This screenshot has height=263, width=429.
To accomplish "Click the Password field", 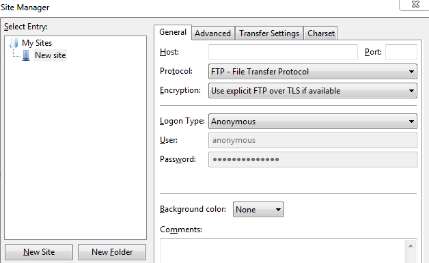I will point(313,160).
